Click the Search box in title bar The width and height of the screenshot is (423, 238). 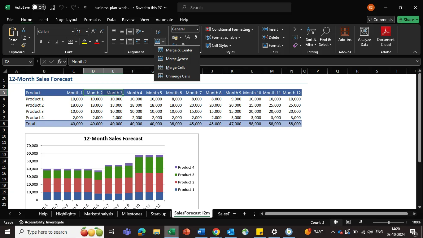point(234,7)
